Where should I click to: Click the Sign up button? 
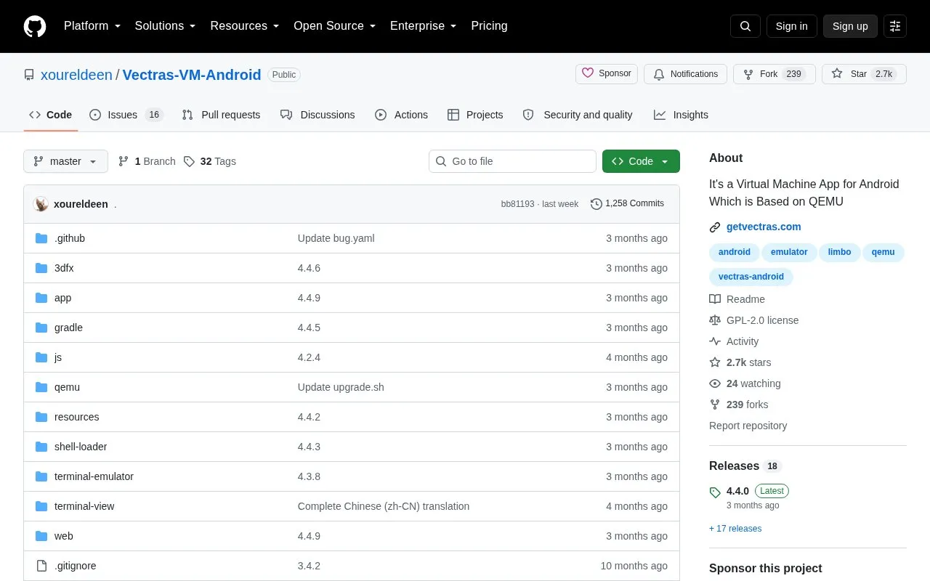point(850,26)
